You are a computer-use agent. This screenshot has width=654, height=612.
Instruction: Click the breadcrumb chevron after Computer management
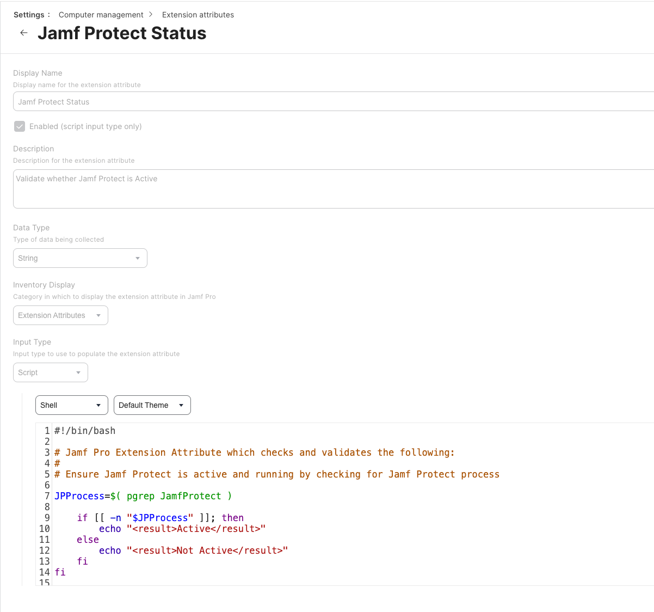coord(151,15)
